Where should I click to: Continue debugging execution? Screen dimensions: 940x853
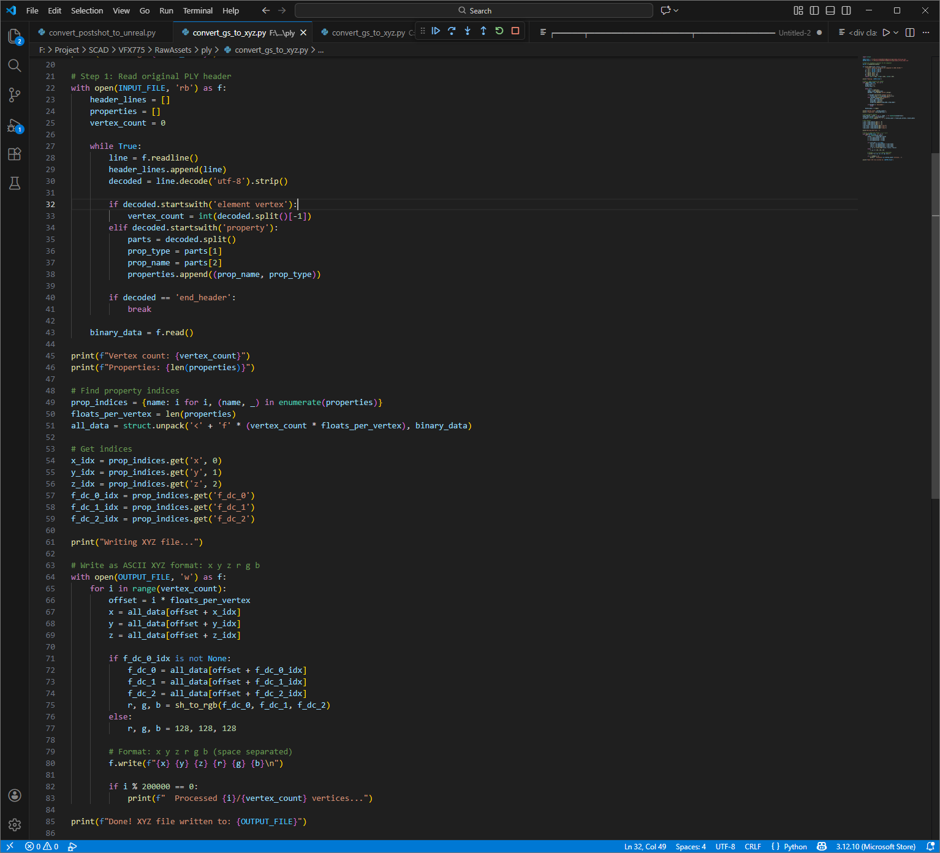(436, 31)
